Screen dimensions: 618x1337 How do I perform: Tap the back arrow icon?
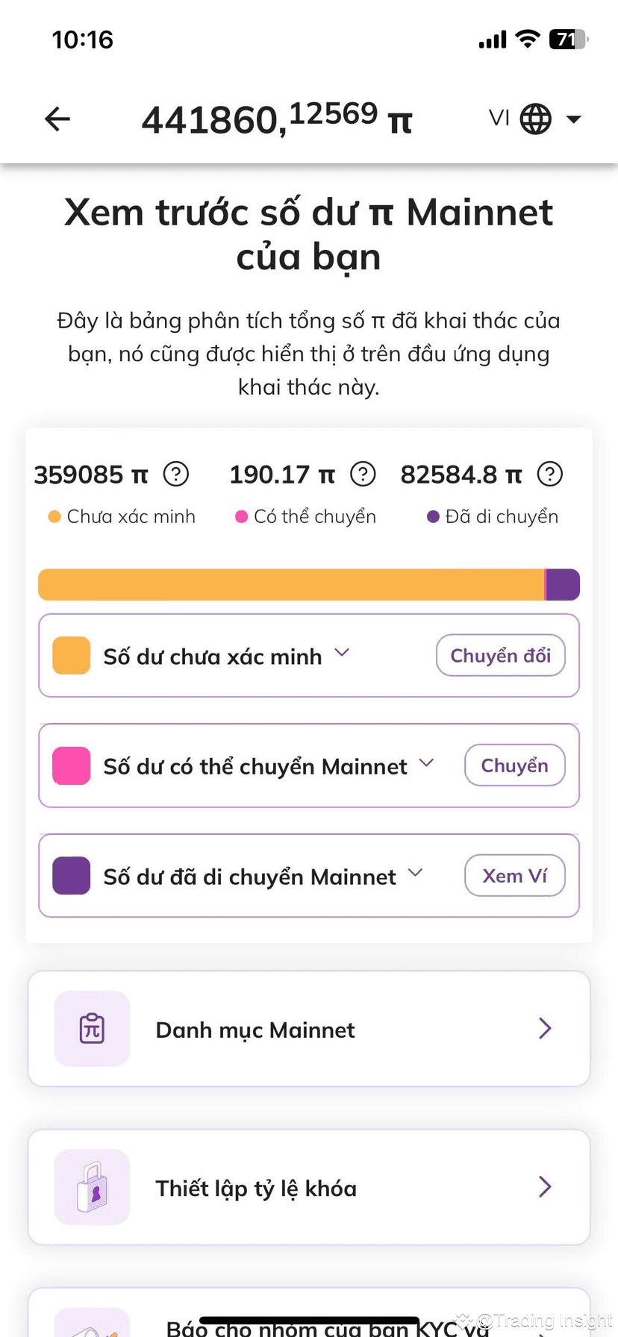57,119
